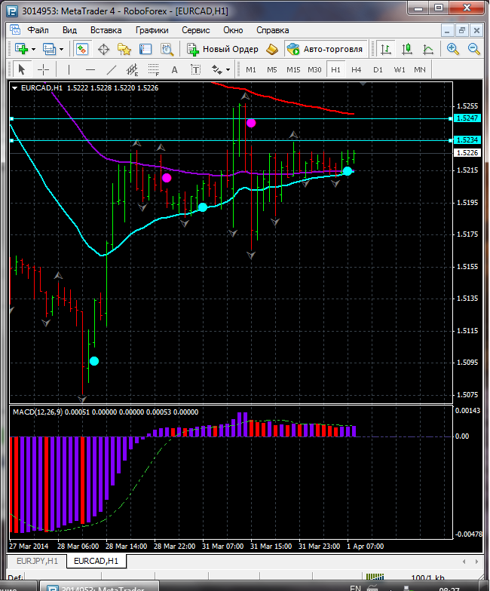Open the Navigator star folder icon

click(124, 49)
